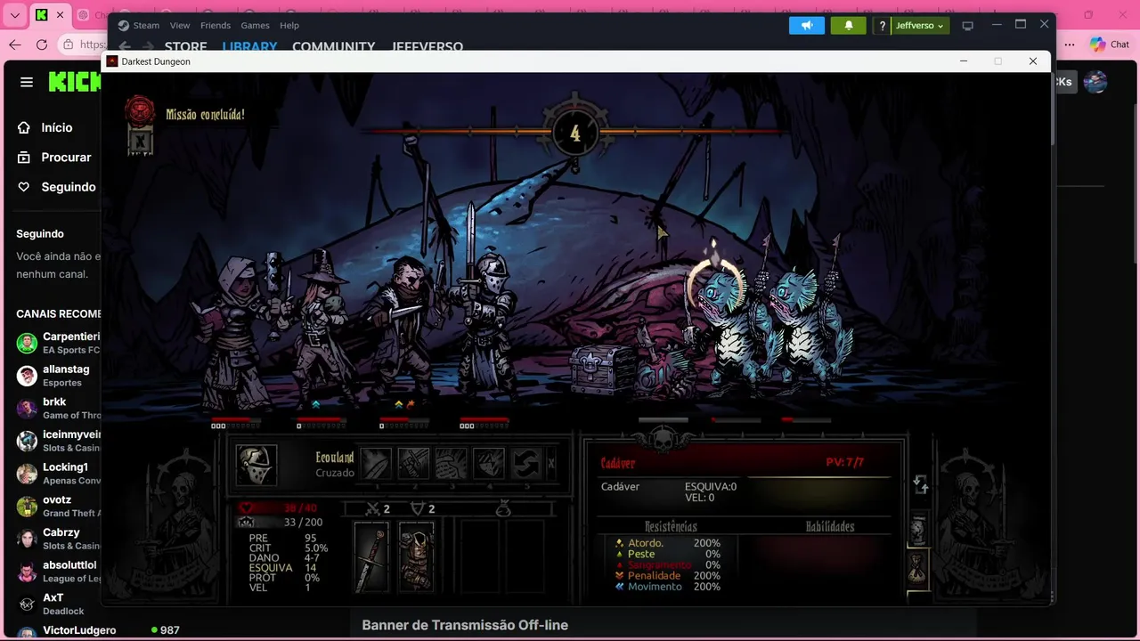Screen dimensions: 1140x641
Task: Click the trinket pouch icon above empty slots
Action: point(503,509)
